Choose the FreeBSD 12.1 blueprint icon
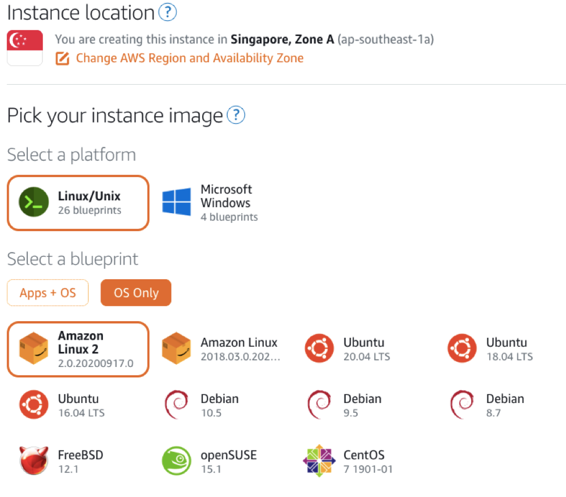Image resolution: width=566 pixels, height=497 pixels. point(34,461)
